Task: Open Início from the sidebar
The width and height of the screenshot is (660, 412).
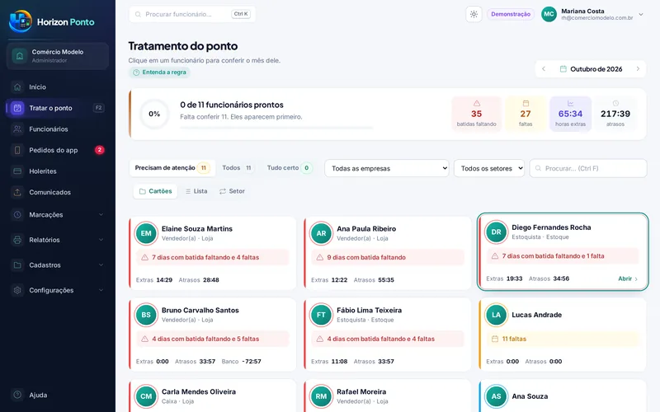Action: click(57, 87)
